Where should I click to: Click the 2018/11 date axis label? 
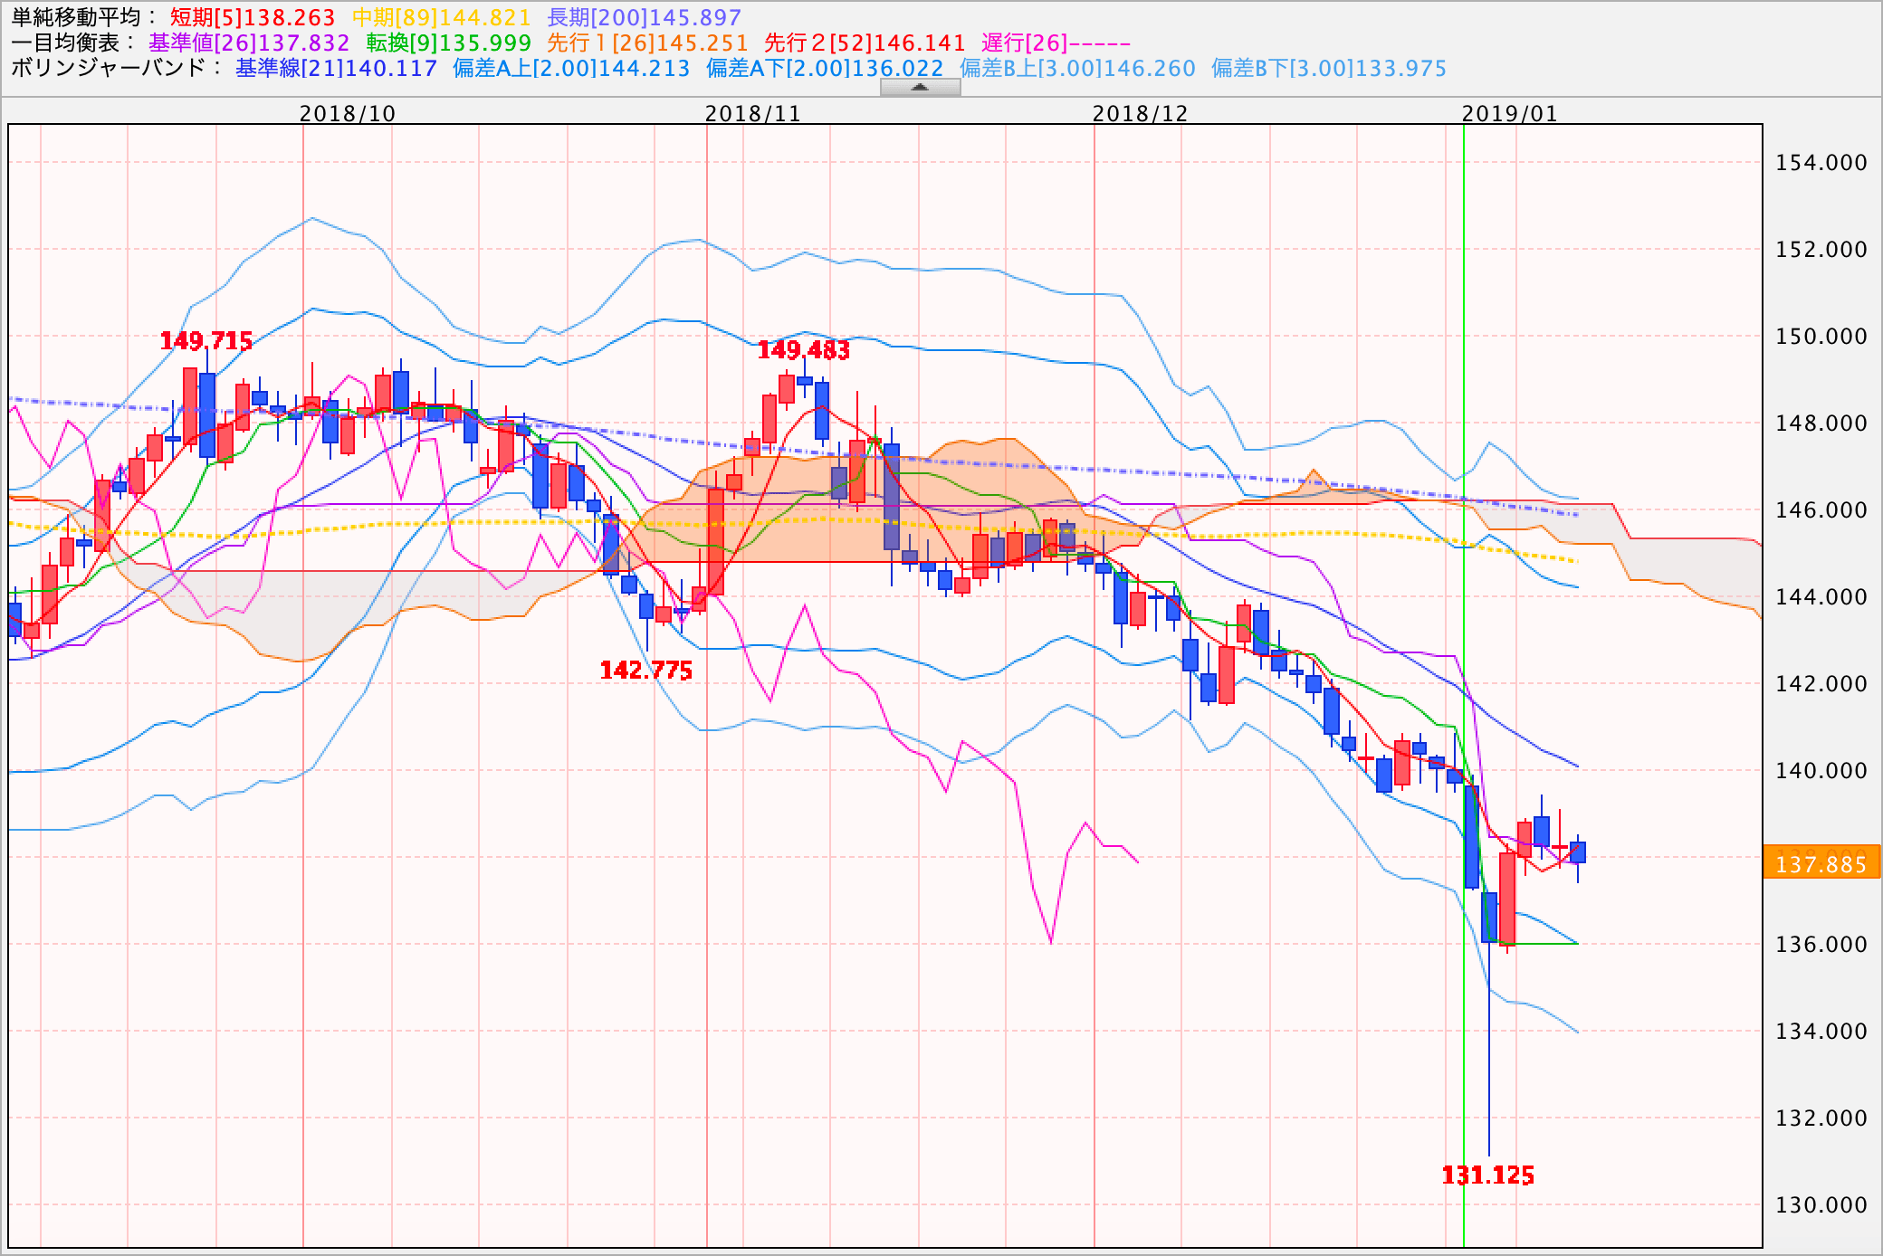pyautogui.click(x=753, y=113)
